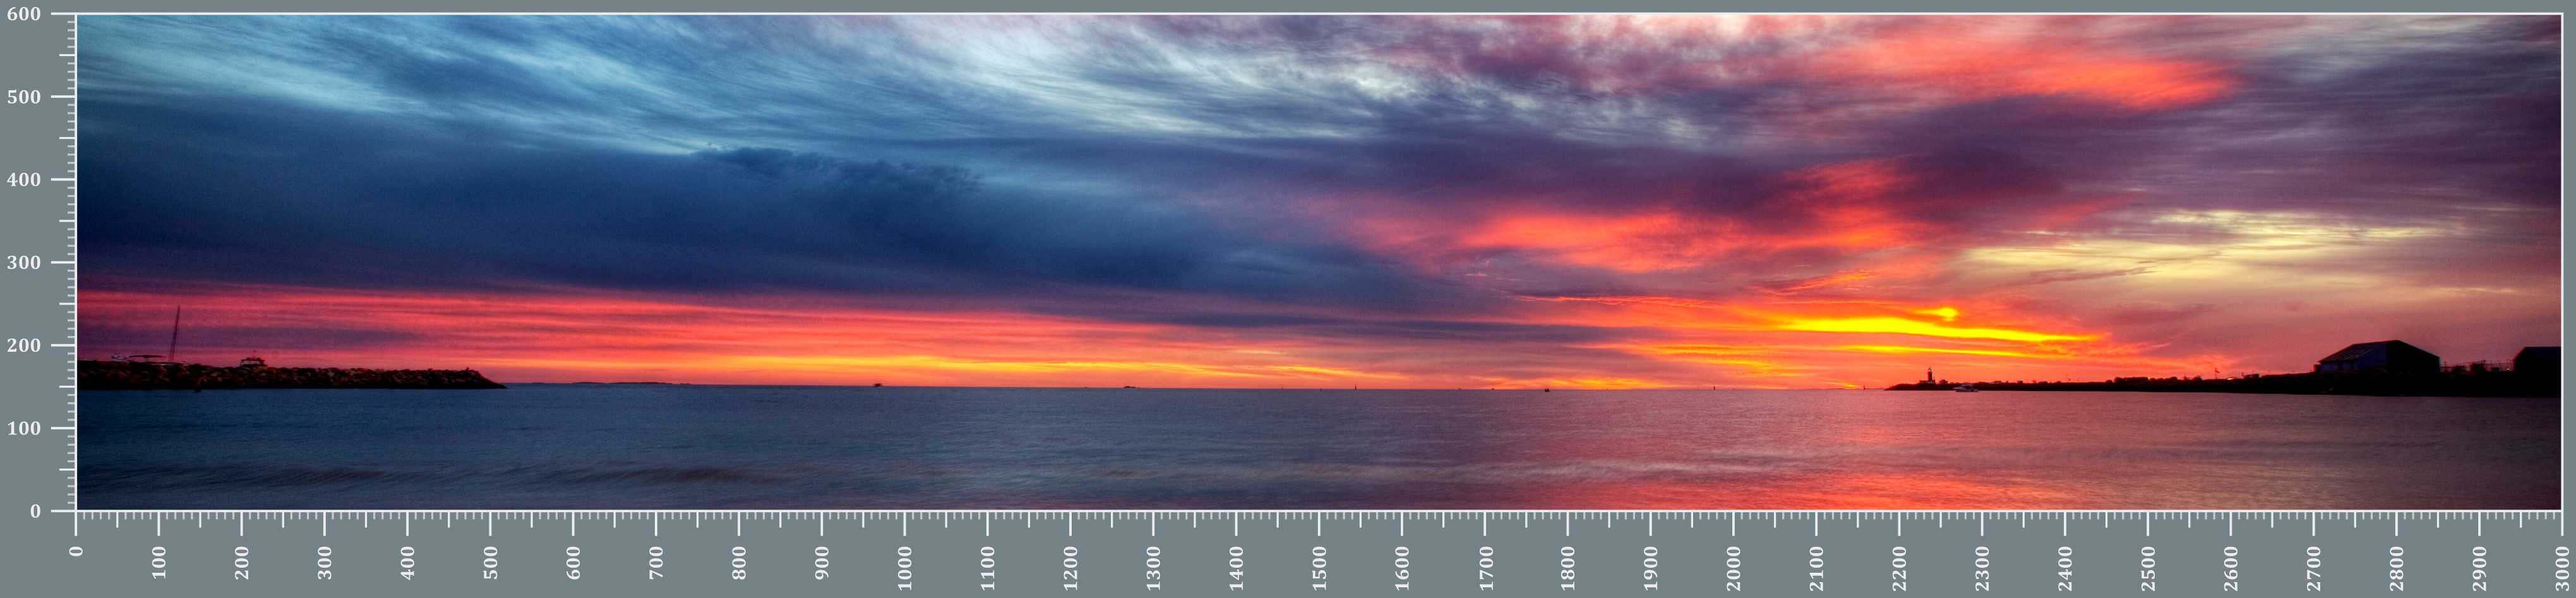Click the "700" ruler label

click(x=657, y=563)
